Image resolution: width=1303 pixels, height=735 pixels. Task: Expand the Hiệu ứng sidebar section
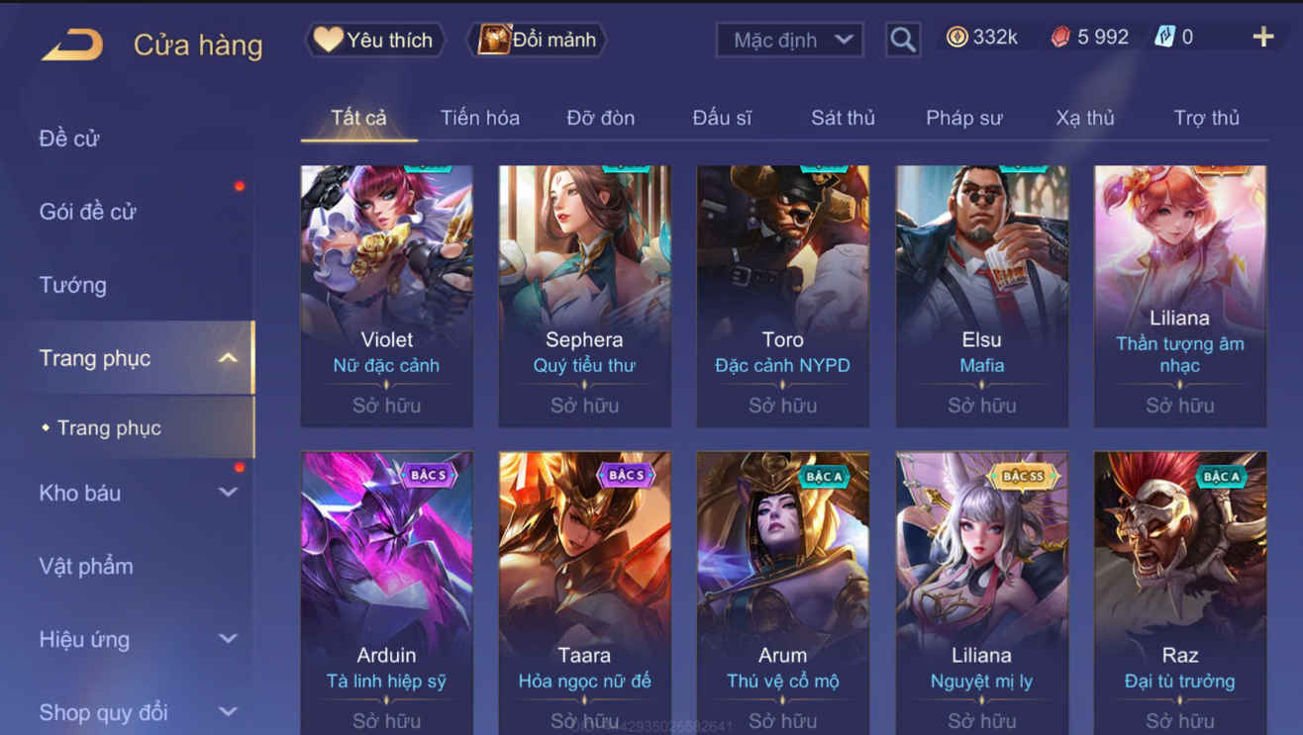[x=228, y=639]
